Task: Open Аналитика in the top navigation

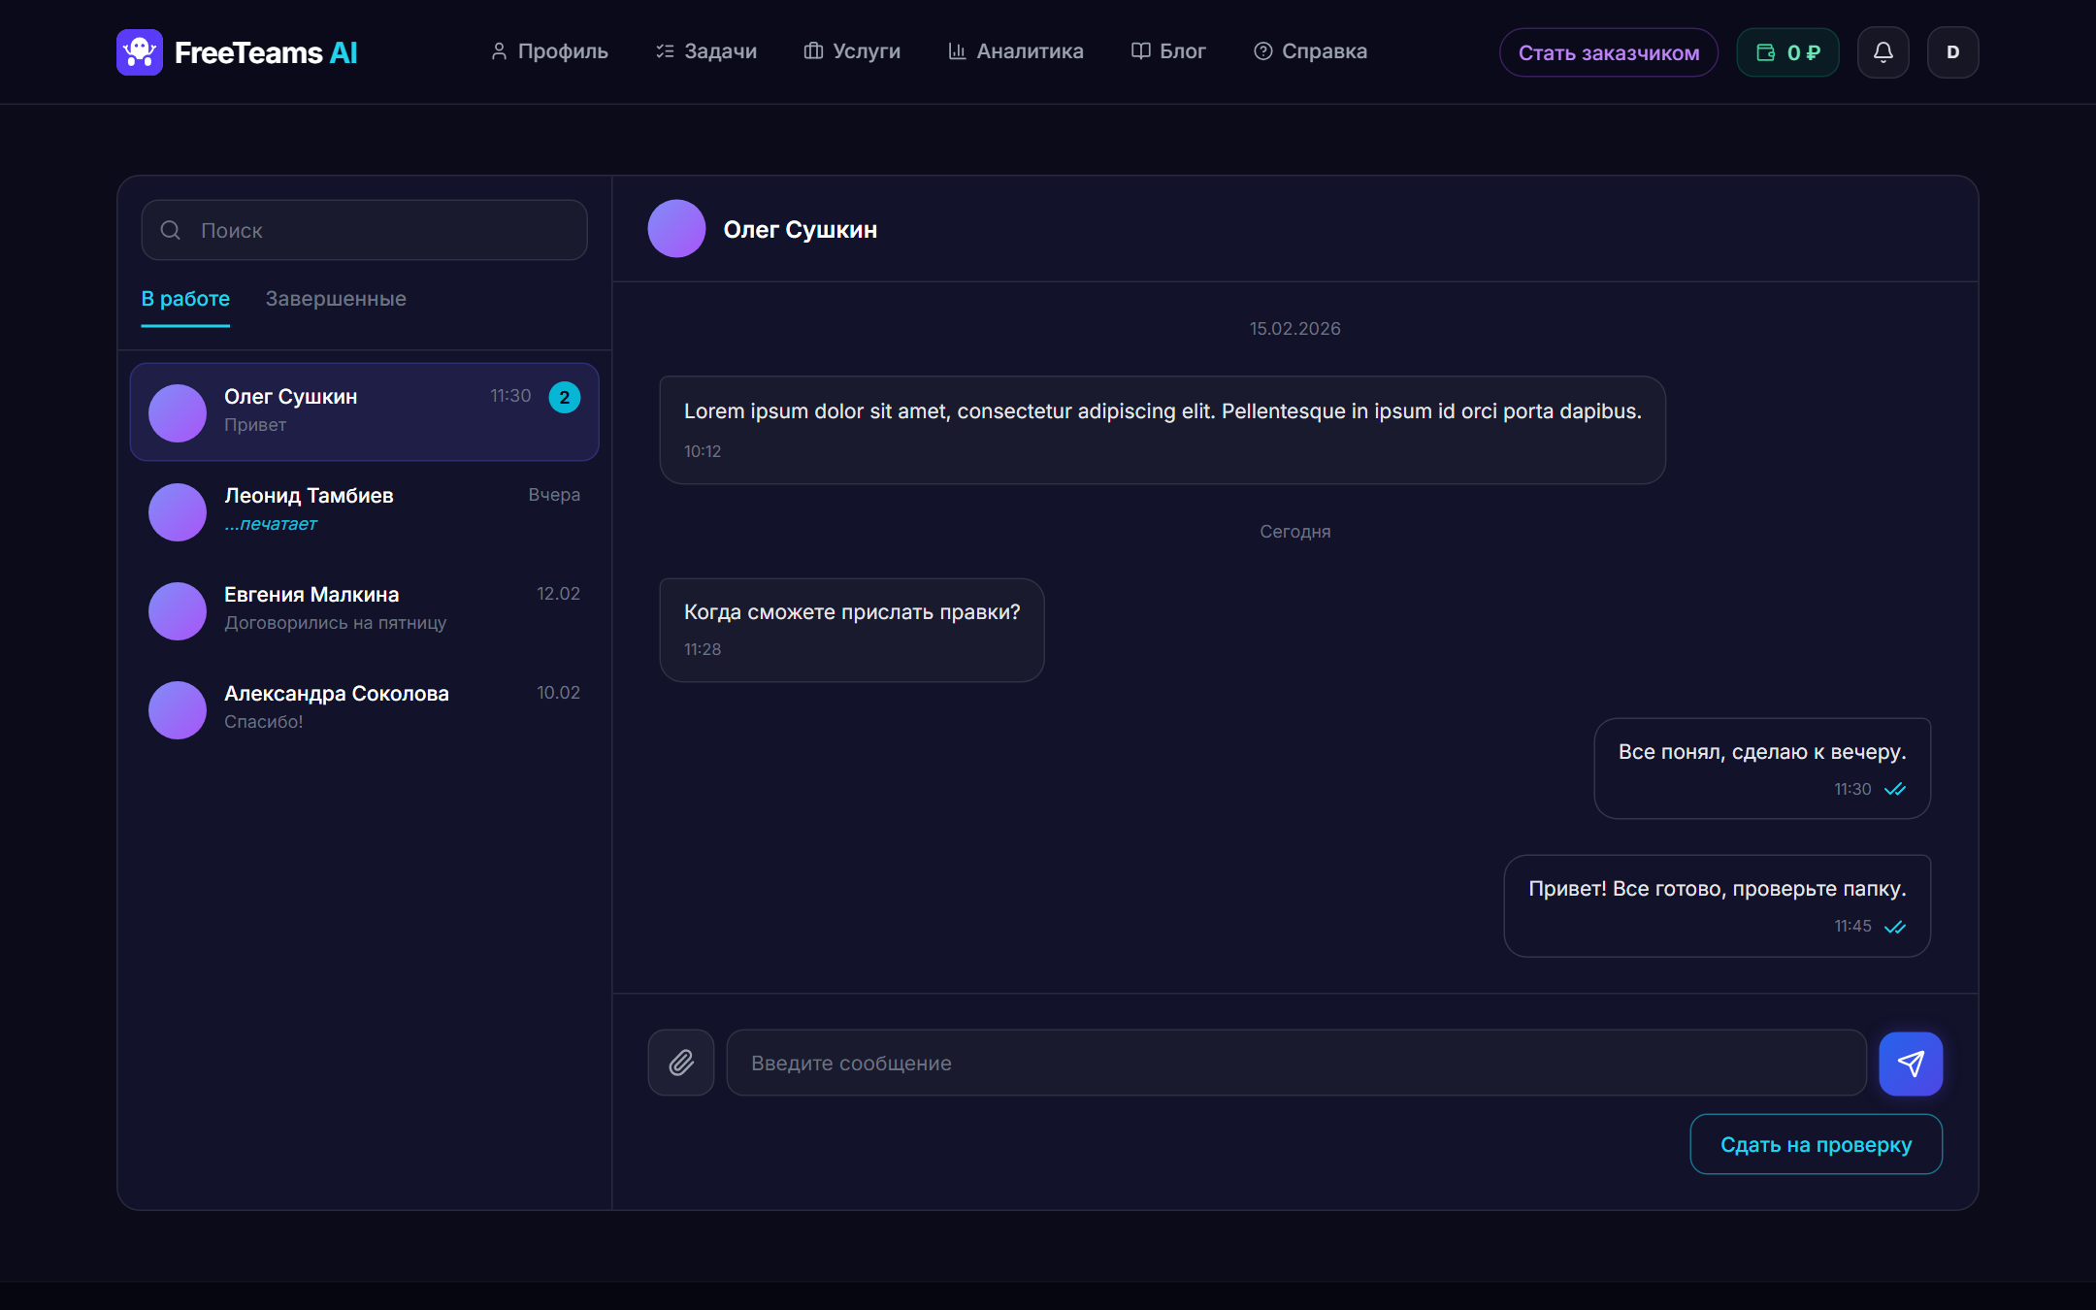Action: point(1015,51)
